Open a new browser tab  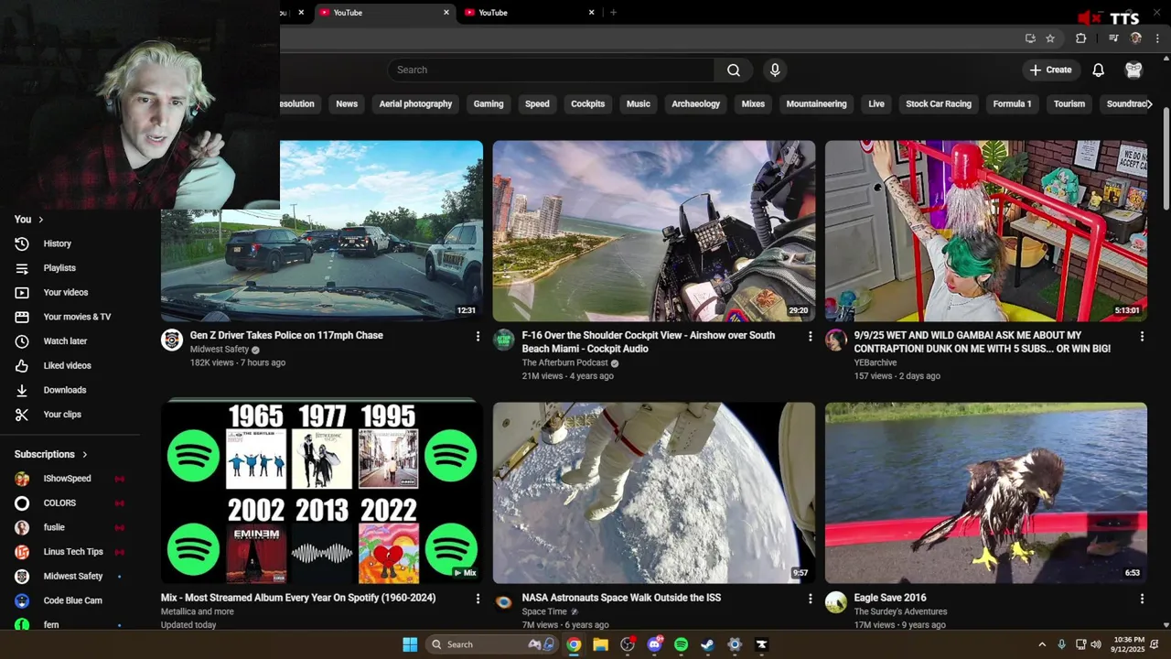(613, 12)
